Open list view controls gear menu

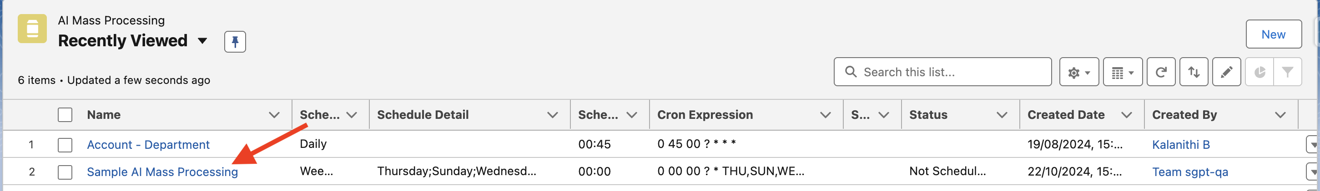tap(1078, 72)
